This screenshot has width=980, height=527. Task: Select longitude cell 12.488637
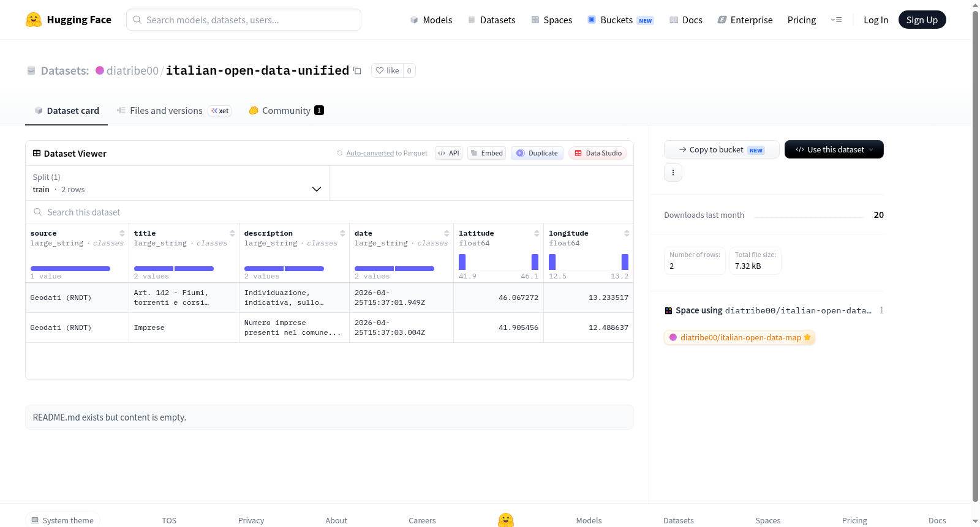[x=589, y=327]
